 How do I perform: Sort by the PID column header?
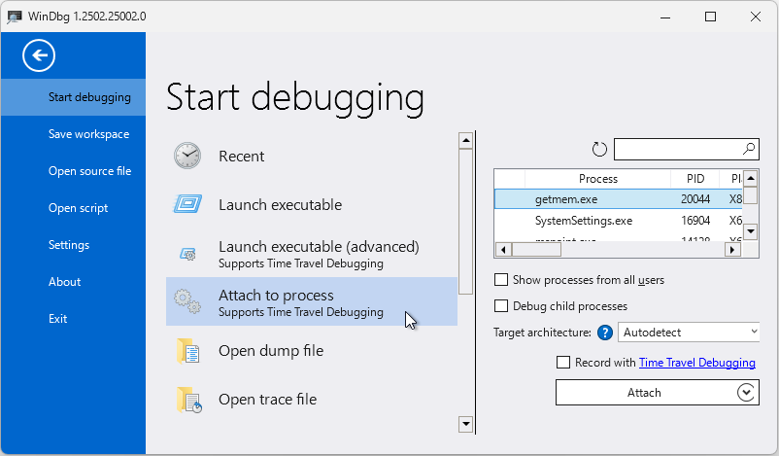[x=695, y=179]
